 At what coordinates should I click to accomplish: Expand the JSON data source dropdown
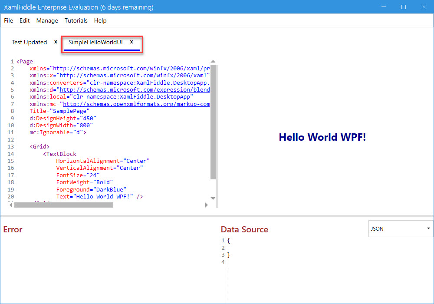(401, 229)
